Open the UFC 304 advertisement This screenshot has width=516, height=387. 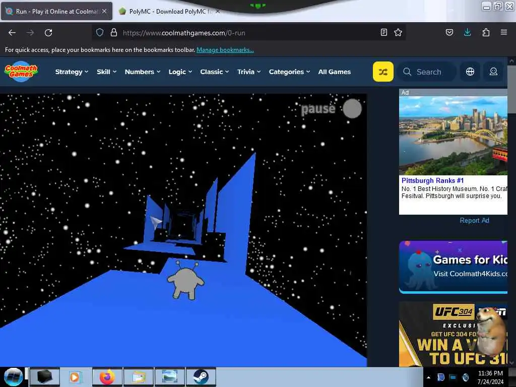pyautogui.click(x=453, y=334)
